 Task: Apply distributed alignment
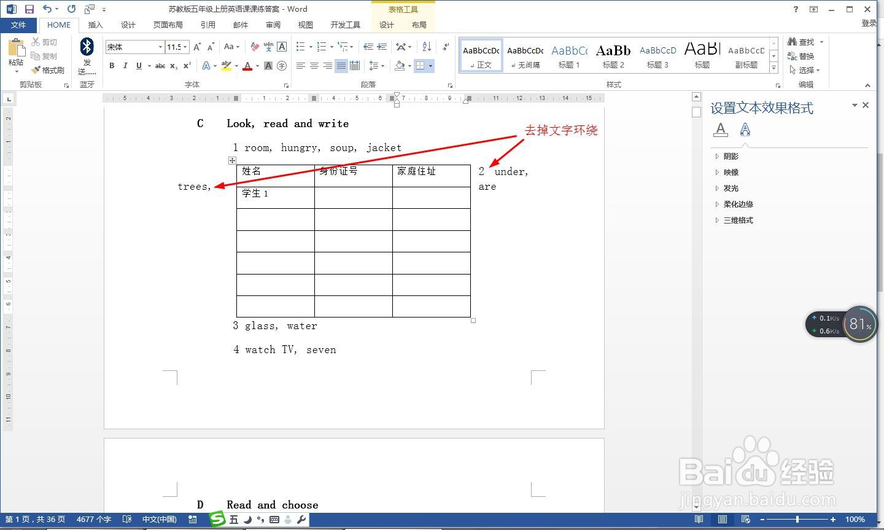coord(354,66)
